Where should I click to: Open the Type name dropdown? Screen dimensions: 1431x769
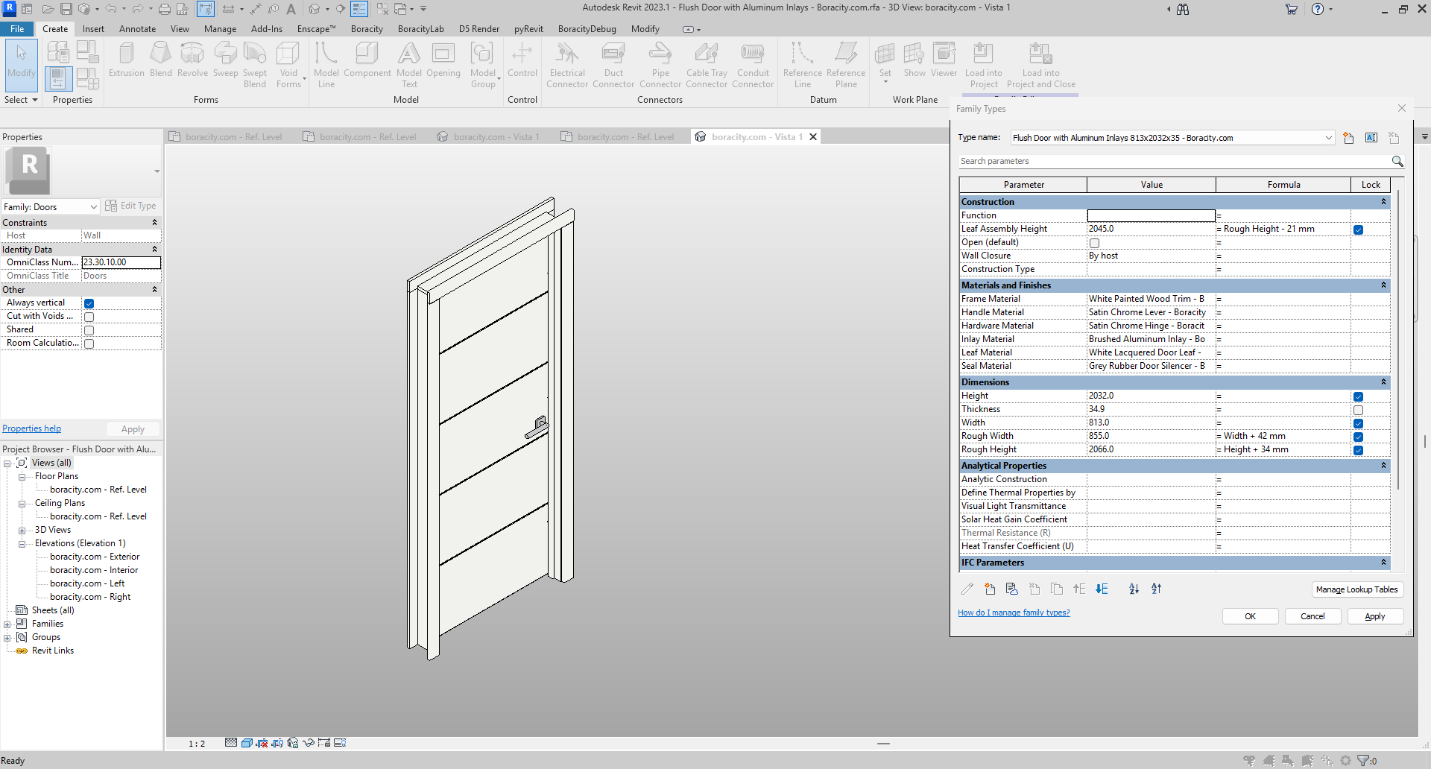(x=1328, y=138)
